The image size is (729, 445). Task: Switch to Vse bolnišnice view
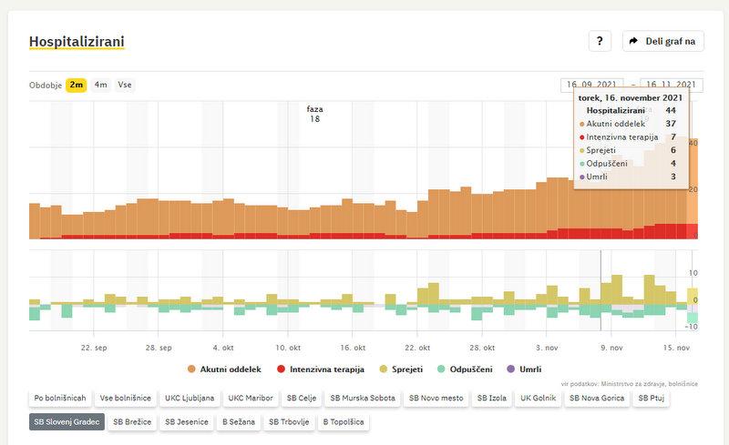[x=125, y=398]
